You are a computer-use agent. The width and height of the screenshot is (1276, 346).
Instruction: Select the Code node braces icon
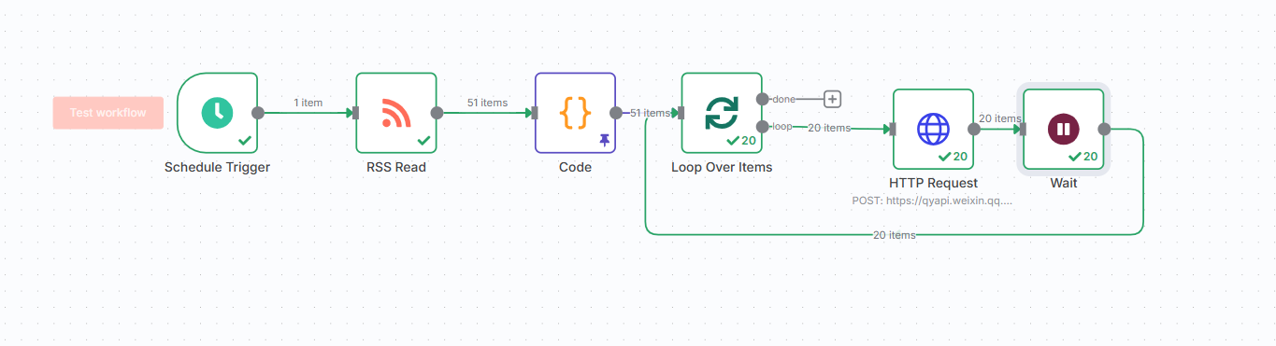(x=575, y=113)
